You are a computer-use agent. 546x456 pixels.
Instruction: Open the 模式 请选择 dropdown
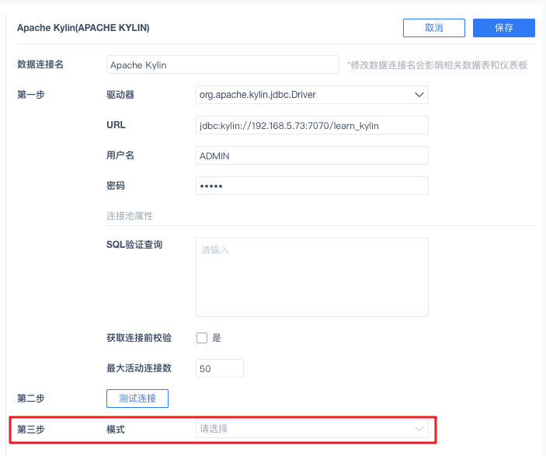[x=312, y=429]
